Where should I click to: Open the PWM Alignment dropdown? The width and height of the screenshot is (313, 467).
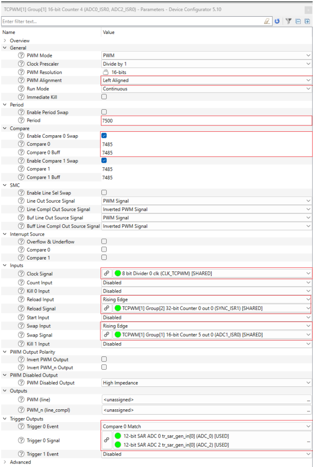pos(308,81)
